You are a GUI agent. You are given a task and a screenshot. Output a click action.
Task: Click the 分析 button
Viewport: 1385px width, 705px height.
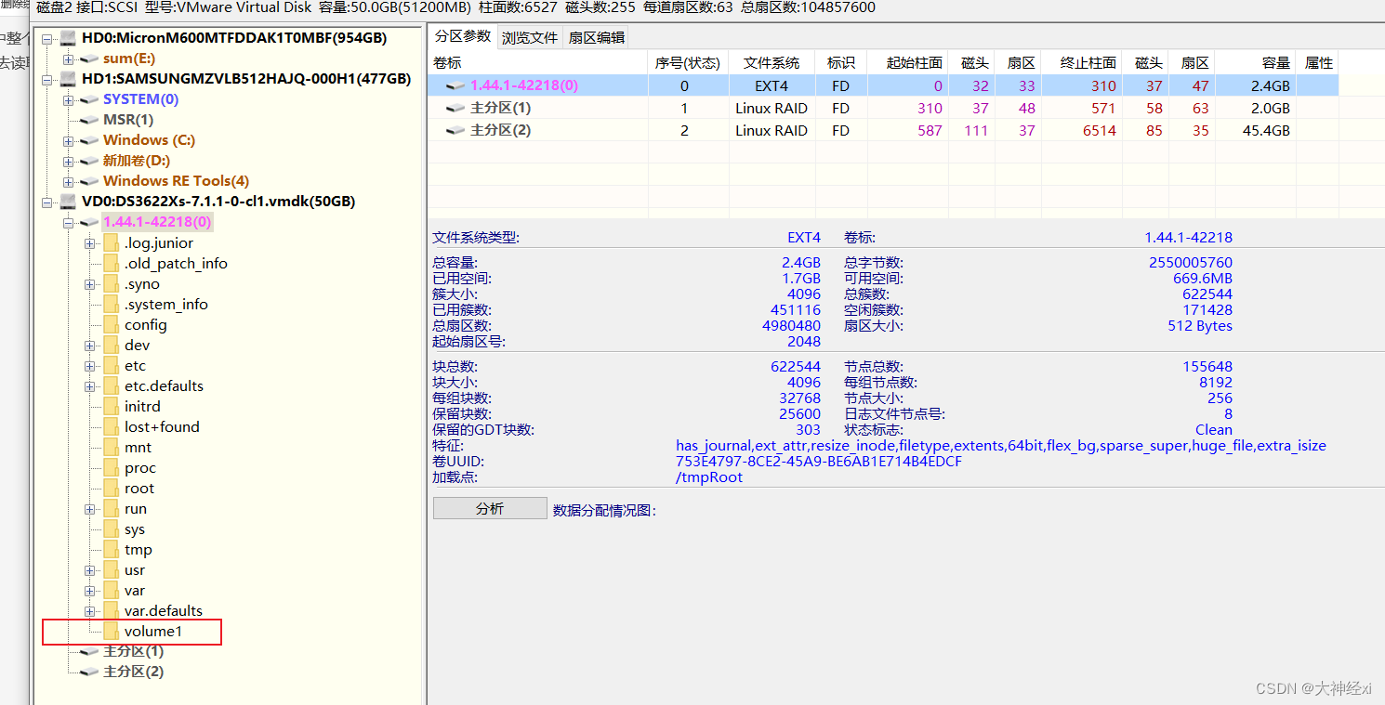pos(490,509)
